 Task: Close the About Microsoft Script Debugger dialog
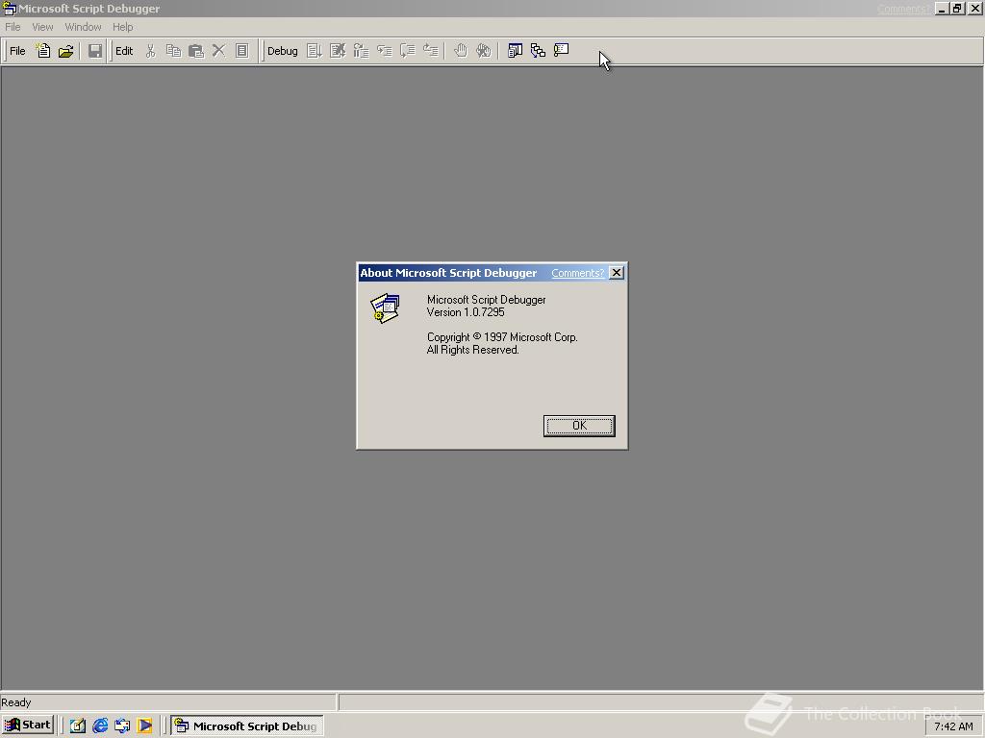coord(617,272)
